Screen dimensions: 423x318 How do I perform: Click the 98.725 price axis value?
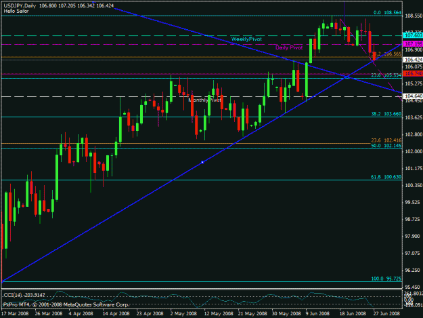tap(414, 219)
